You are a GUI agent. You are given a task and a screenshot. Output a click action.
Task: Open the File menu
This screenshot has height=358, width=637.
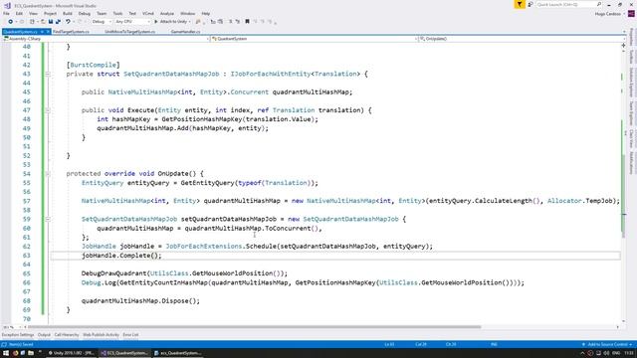pyautogui.click(x=6, y=13)
